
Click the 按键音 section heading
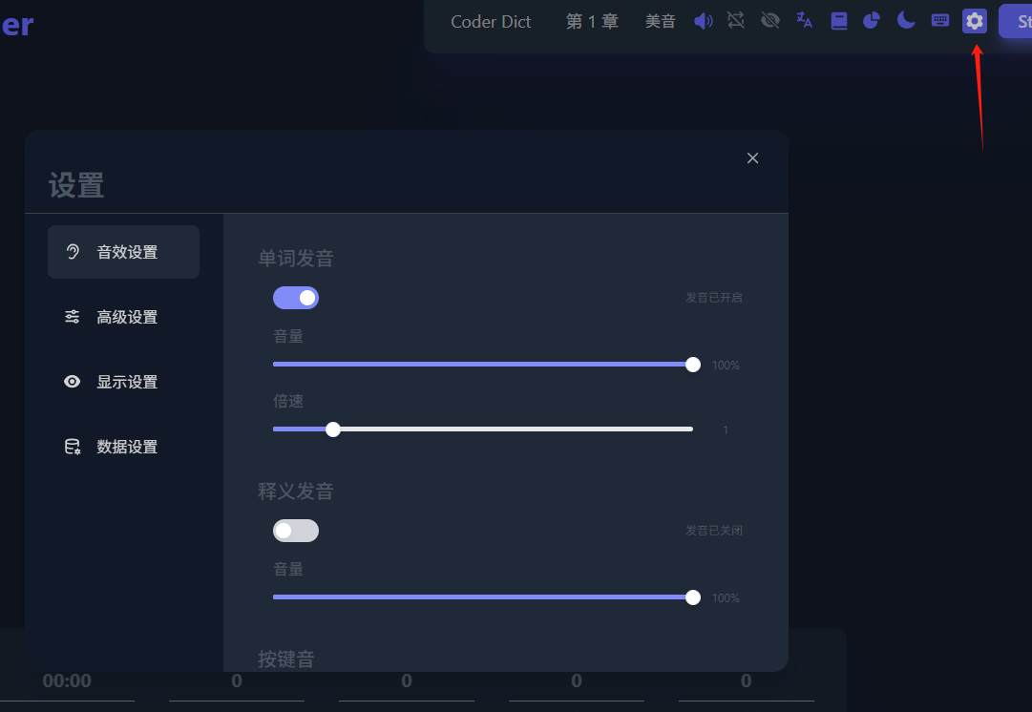286,659
